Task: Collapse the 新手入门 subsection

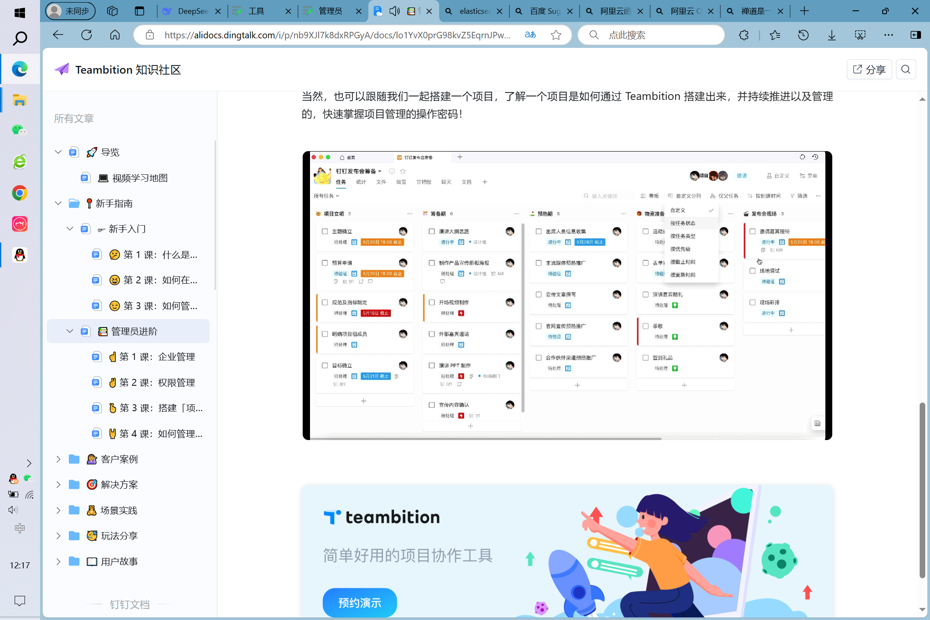Action: point(70,229)
